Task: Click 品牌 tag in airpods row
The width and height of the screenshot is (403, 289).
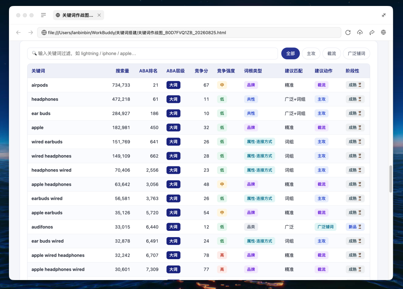Action: click(251, 85)
